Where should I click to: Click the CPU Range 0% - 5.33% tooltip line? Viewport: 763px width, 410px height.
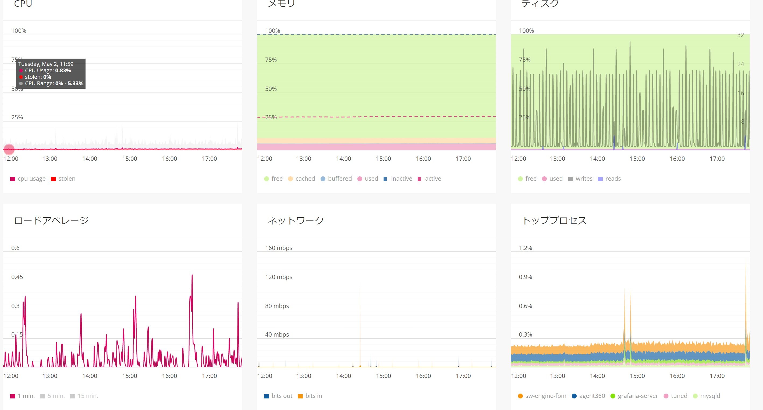(51, 84)
